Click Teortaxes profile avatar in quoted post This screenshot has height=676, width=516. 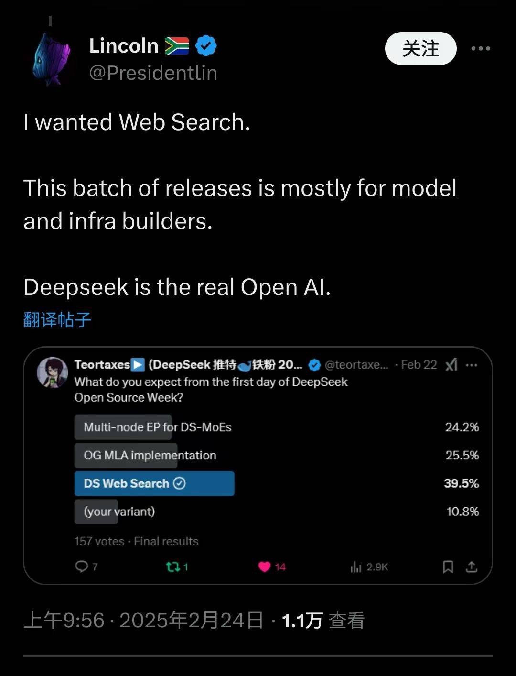coord(53,372)
